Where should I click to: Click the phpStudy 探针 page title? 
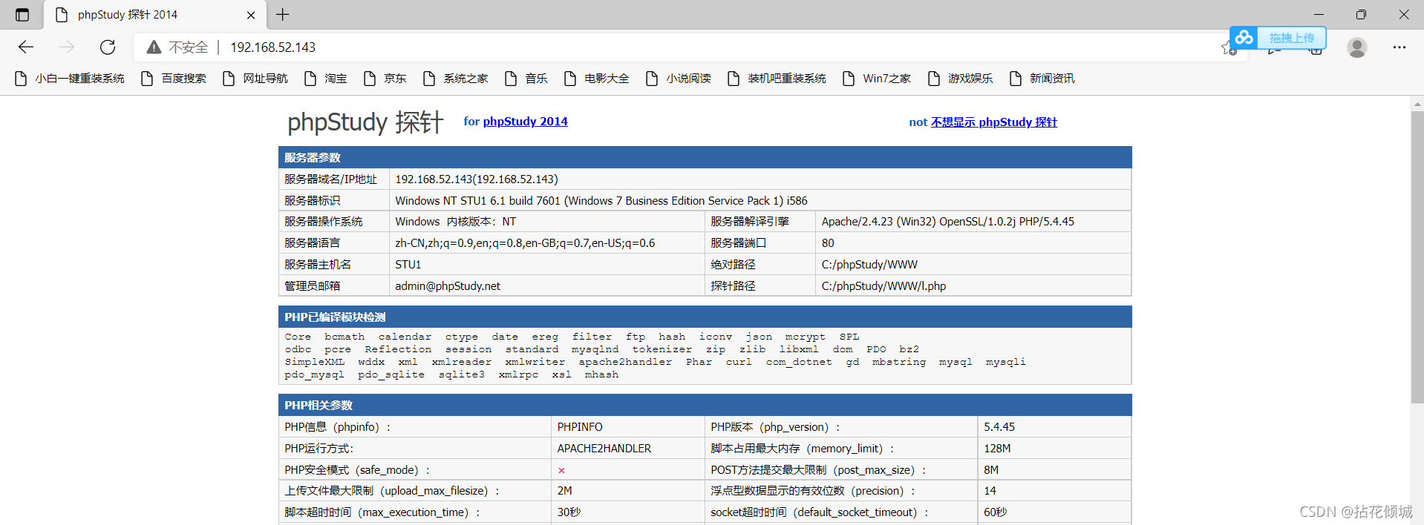(365, 122)
